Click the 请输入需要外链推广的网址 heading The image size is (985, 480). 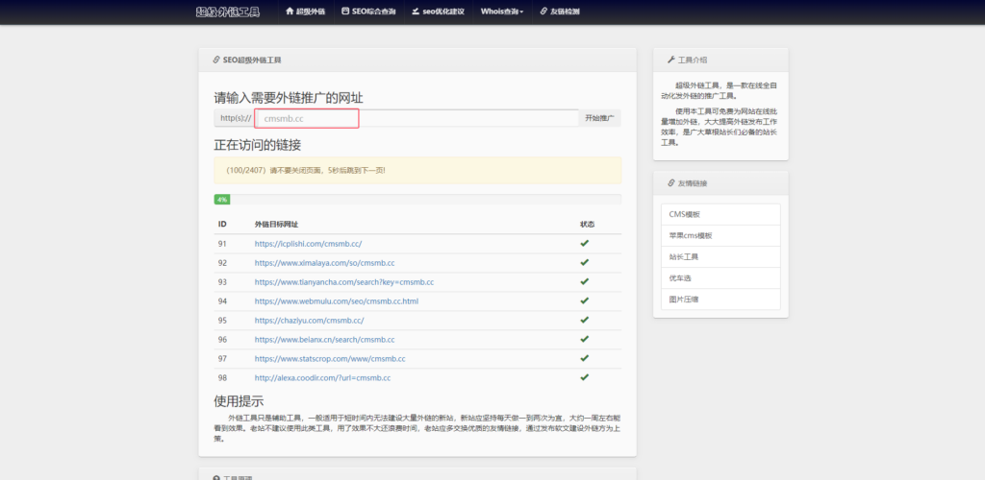pyautogui.click(x=289, y=98)
